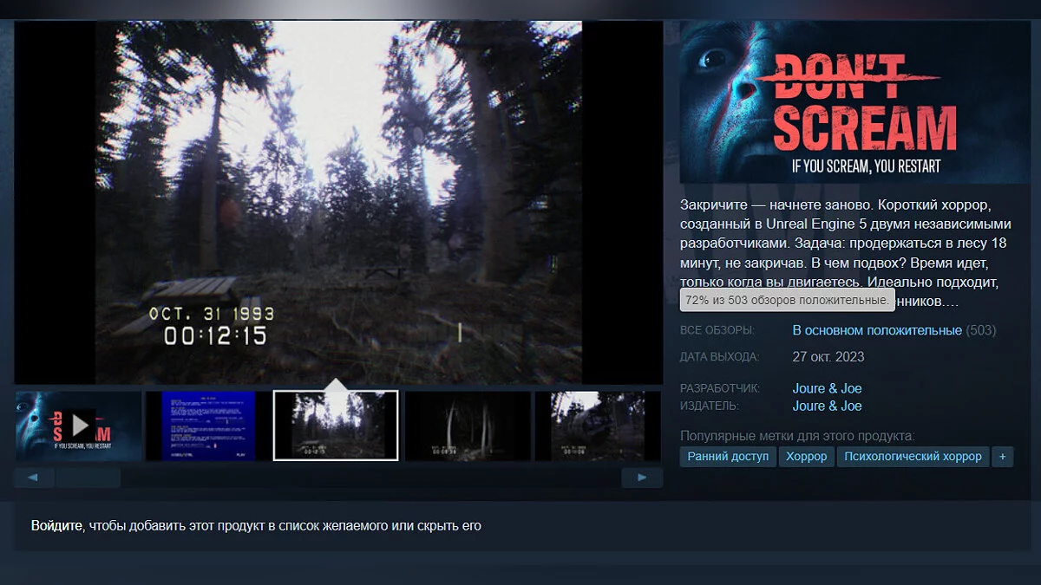The width and height of the screenshot is (1041, 585).
Task: Select the last partially visible screenshot thumbnail
Action: pyautogui.click(x=598, y=426)
